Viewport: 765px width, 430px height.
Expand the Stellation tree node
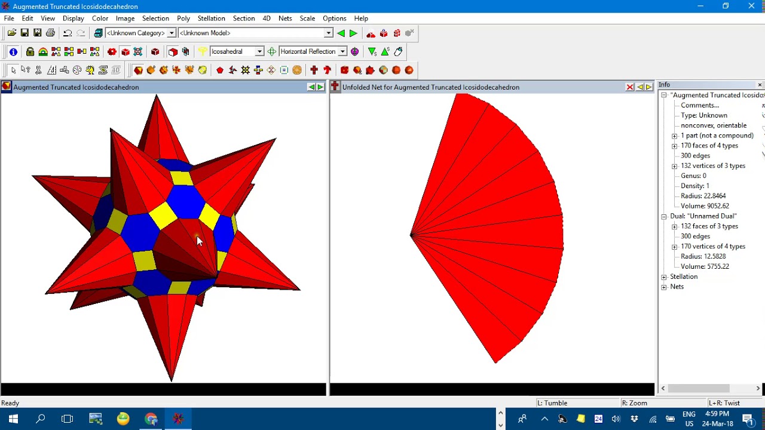click(664, 277)
